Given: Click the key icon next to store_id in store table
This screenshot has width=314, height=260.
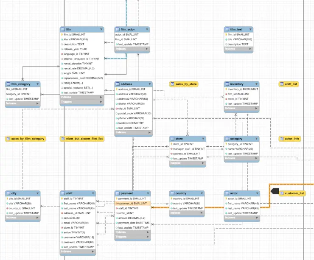Looking at the screenshot, I should click(x=171, y=144).
